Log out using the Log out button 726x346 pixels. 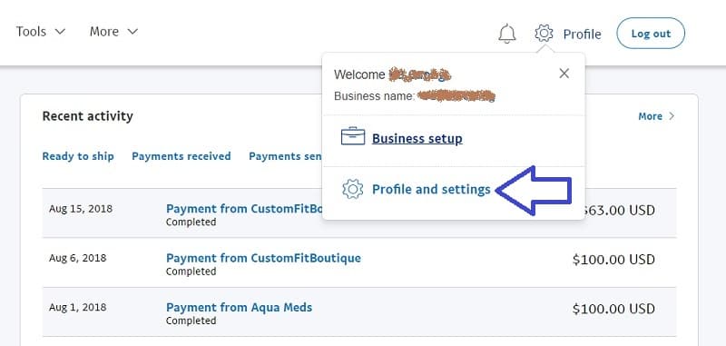pyautogui.click(x=651, y=34)
